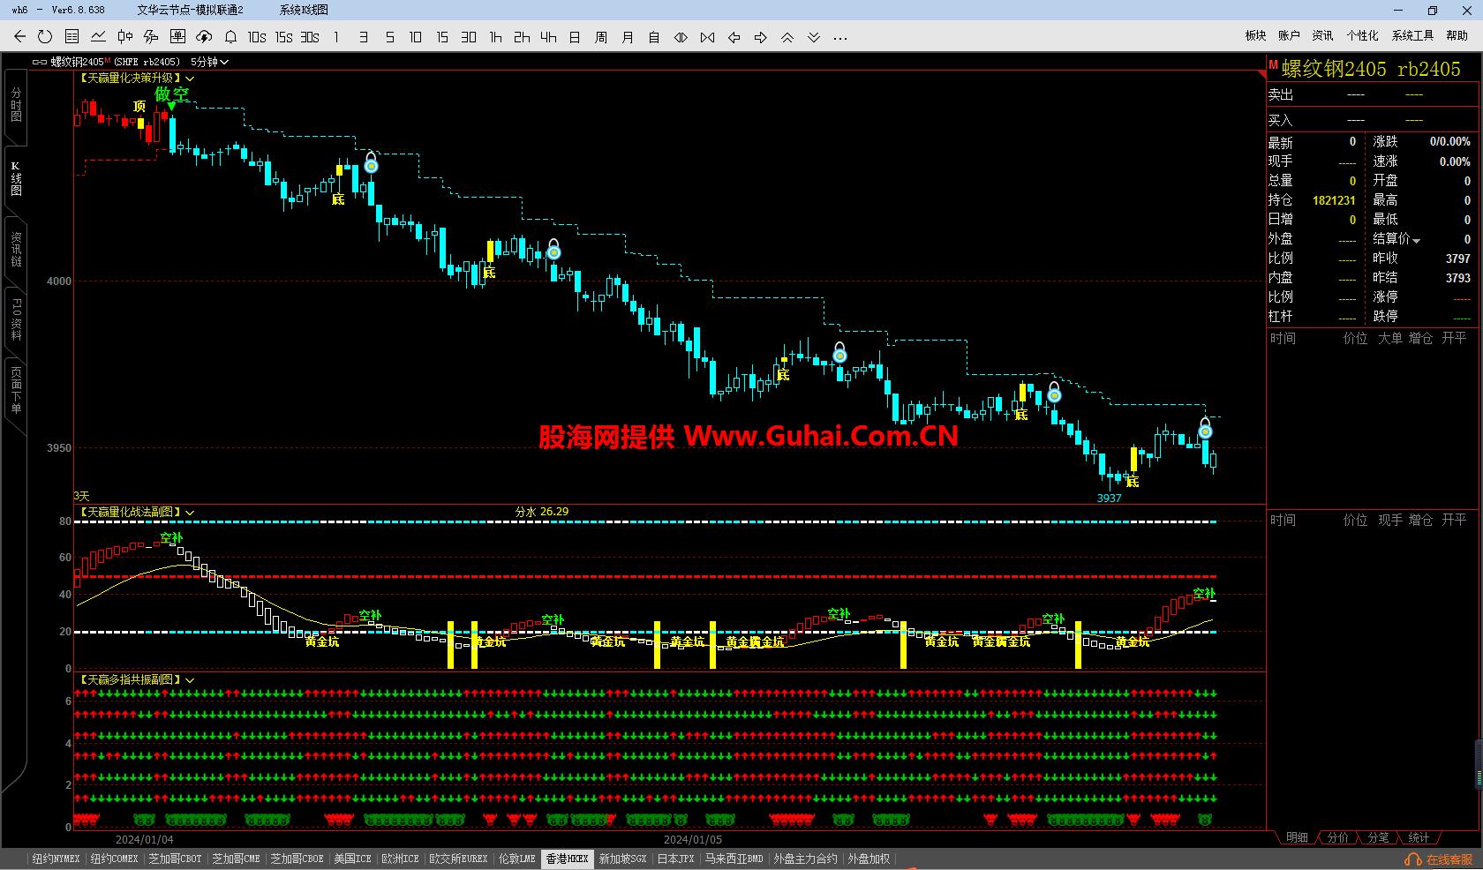1483x870 pixels.
Task: Click the back arrow toolbar icon
Action: [x=19, y=36]
